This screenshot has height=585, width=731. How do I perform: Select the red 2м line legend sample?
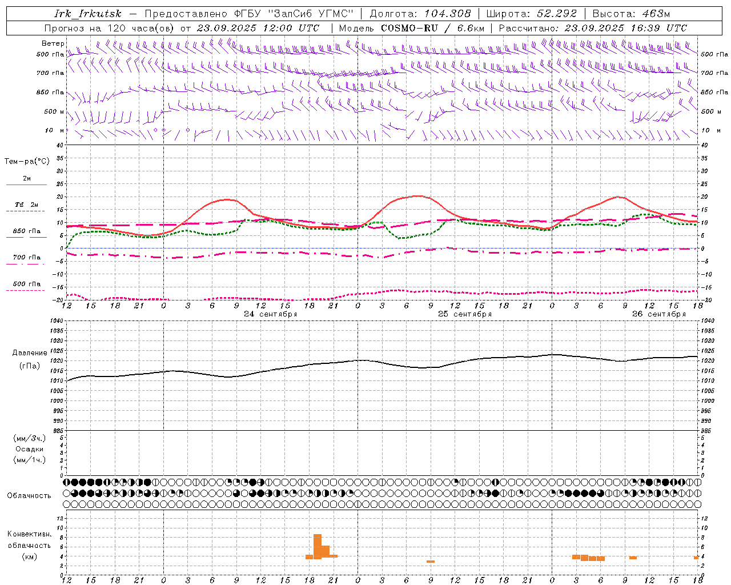(x=26, y=185)
